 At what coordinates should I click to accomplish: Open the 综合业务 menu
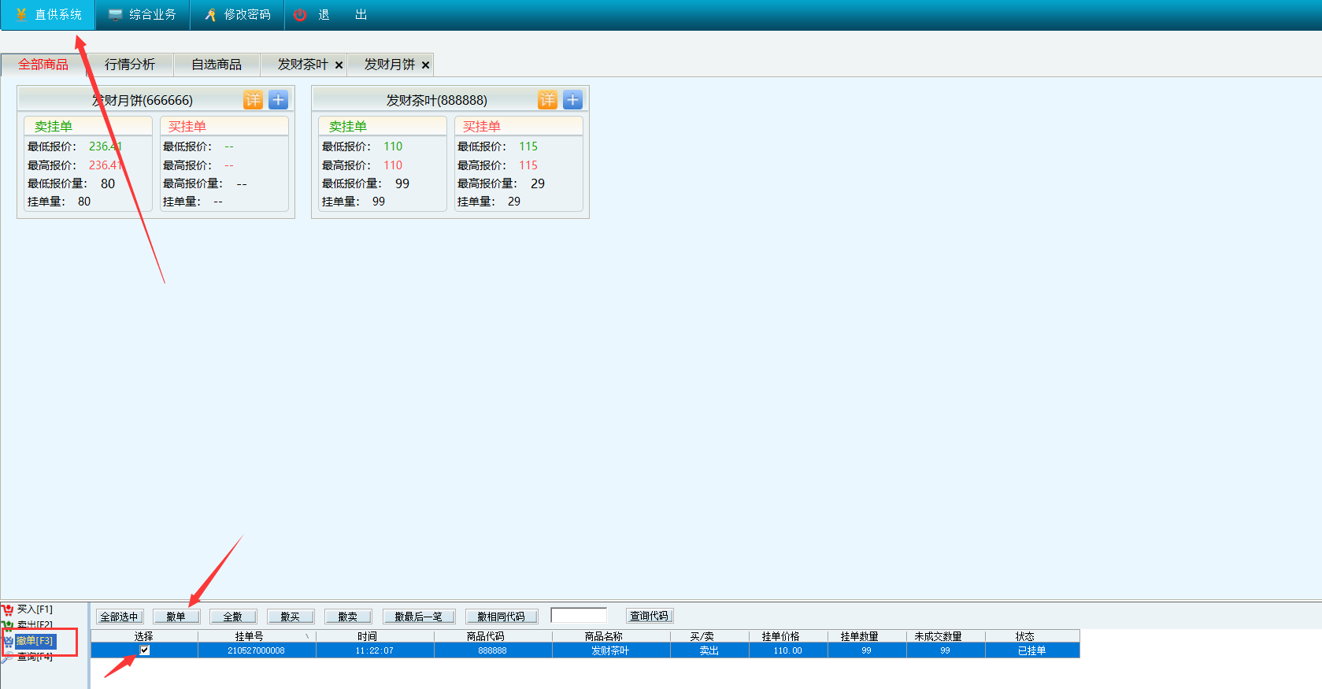pyautogui.click(x=143, y=15)
